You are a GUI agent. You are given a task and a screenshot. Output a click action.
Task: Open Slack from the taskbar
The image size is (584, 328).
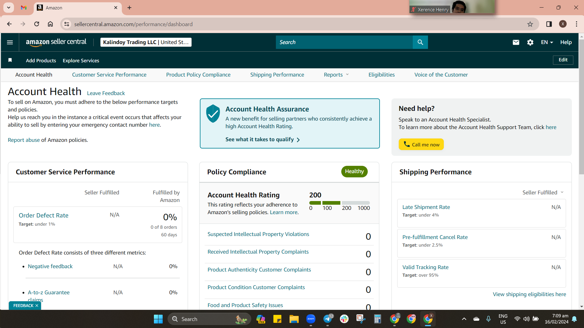coord(344,319)
